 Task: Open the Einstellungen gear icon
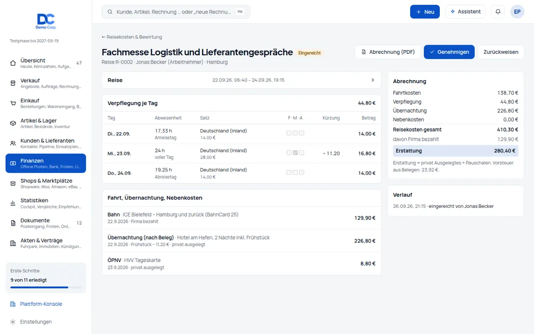click(x=13, y=322)
